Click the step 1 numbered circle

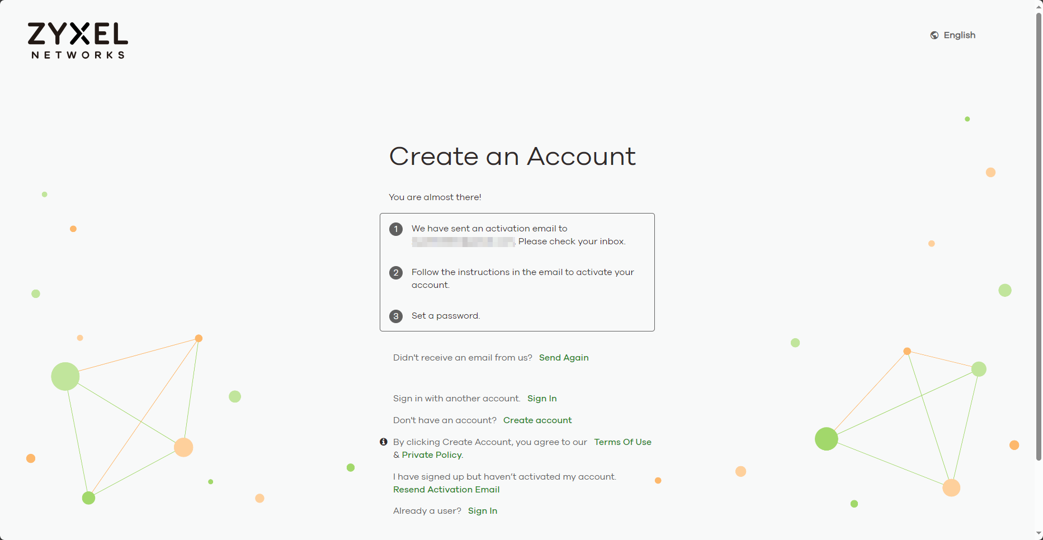395,229
